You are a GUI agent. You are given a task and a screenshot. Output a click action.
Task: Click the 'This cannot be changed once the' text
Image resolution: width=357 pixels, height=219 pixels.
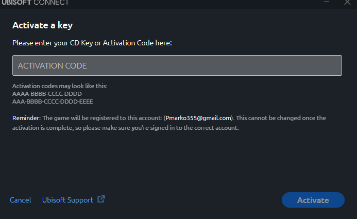(281, 118)
